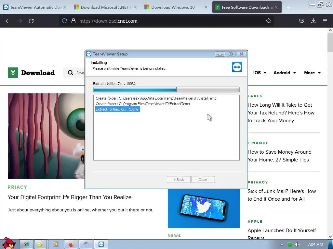The width and height of the screenshot is (333, 249).
Task: Click the TAXES category label
Action: click(x=255, y=96)
